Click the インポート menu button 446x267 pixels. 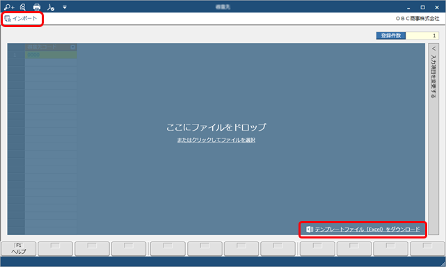[21, 19]
